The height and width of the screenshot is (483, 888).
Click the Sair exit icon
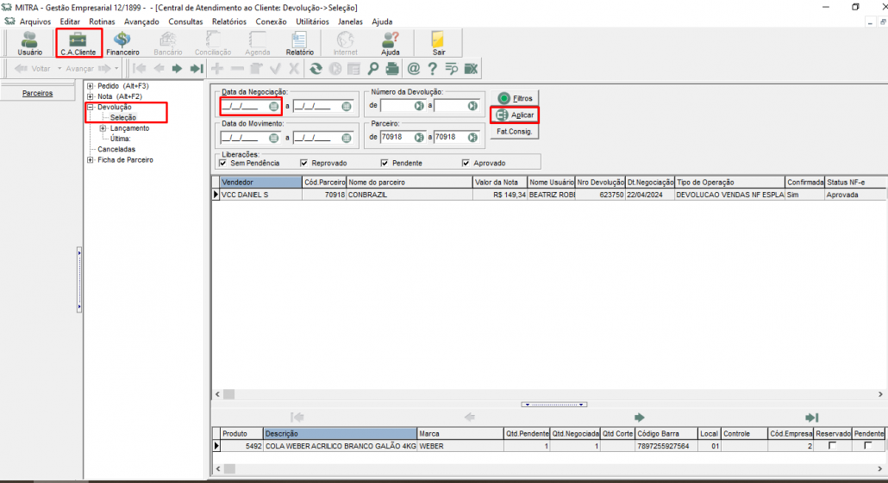[x=439, y=43]
